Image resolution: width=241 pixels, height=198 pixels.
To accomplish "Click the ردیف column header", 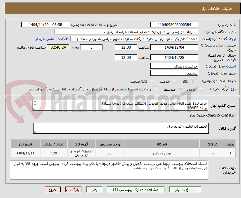I will point(230,144).
